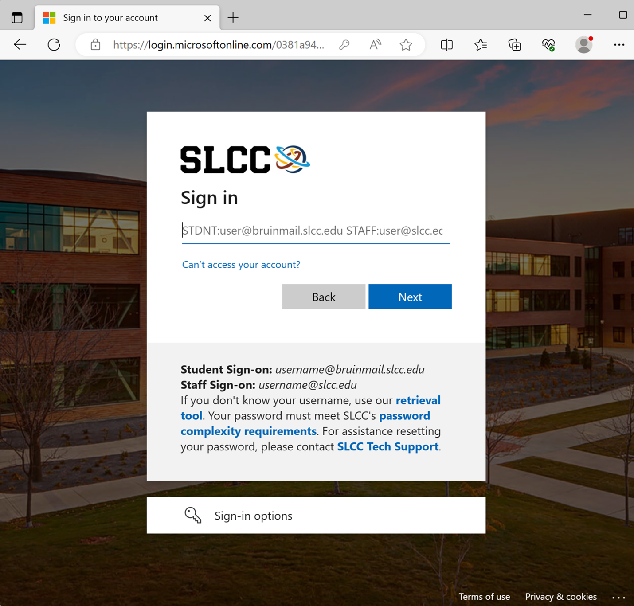Viewport: 634px width, 606px height.
Task: Click the Back button
Action: (324, 297)
